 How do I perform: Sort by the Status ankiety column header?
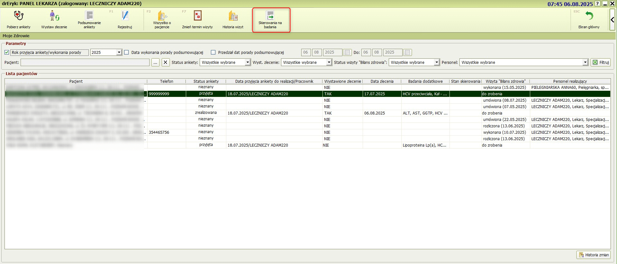(206, 81)
